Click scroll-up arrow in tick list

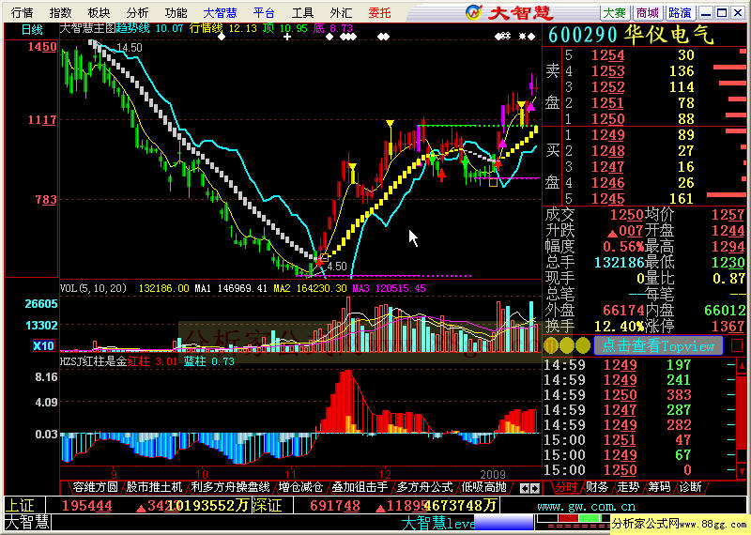click(742, 365)
